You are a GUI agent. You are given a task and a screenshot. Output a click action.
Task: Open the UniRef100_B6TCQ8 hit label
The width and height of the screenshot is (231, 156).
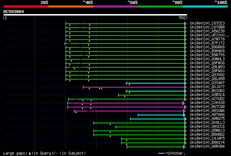coord(207,107)
